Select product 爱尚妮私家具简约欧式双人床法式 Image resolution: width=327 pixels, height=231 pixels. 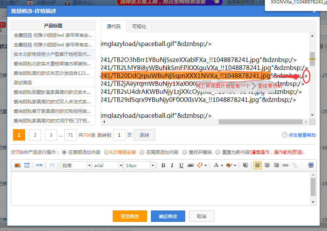(x=53, y=102)
